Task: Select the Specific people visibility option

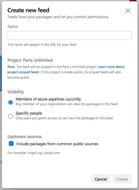Action: click(x=11, y=116)
